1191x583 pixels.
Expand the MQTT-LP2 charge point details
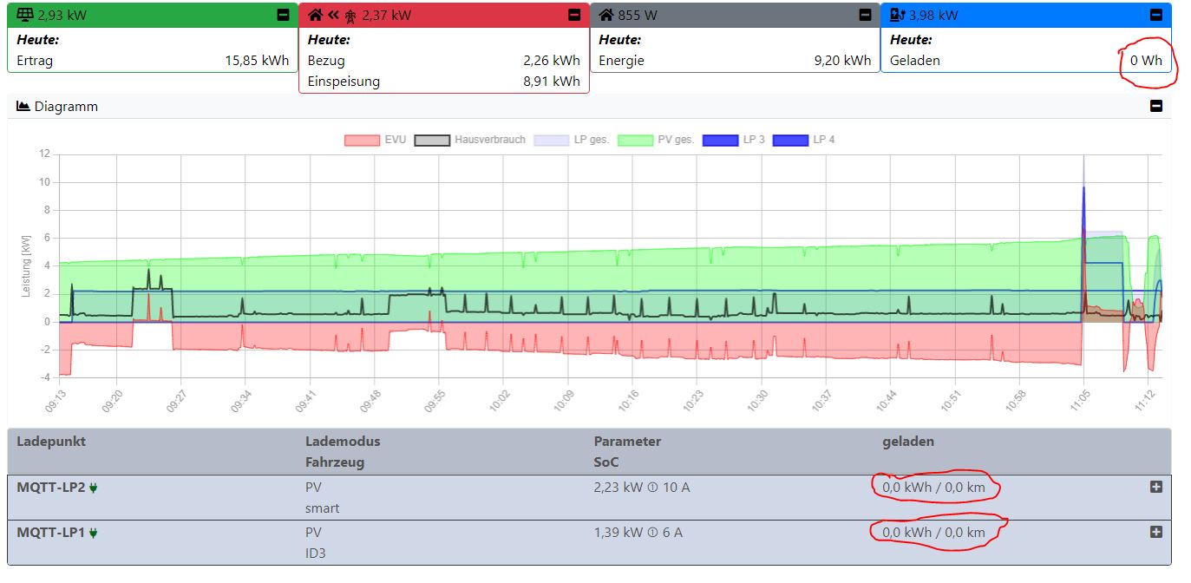pyautogui.click(x=1155, y=488)
